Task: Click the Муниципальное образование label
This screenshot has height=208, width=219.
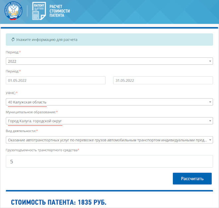Action: click(x=32, y=112)
